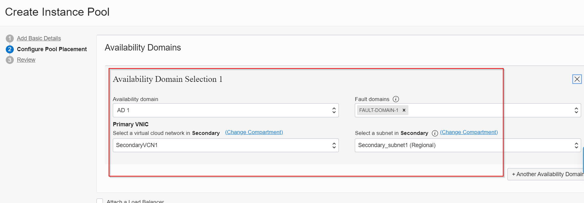This screenshot has width=584, height=203.
Task: Open the Availability domain AD 1 dropdown
Action: point(225,110)
